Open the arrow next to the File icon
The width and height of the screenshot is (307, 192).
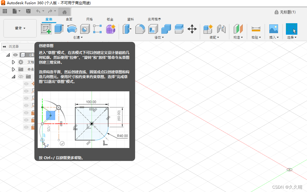tap(19, 11)
